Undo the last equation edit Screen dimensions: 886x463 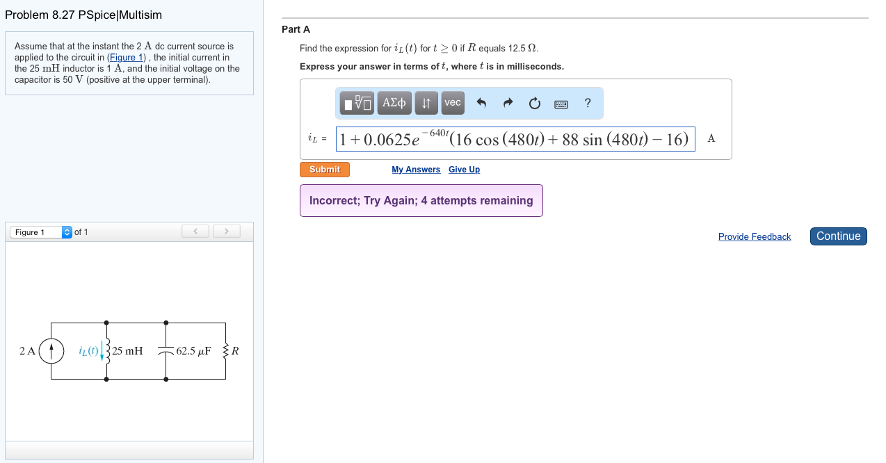[x=481, y=104]
